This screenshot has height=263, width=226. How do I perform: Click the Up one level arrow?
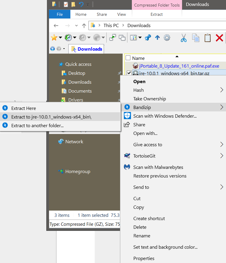click(84, 26)
